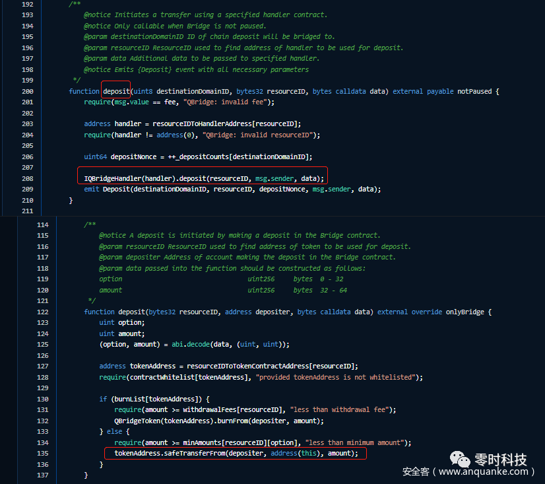The height and width of the screenshot is (484, 545).
Task: Click the red-boxed deposit function name on line 200
Action: [x=116, y=91]
